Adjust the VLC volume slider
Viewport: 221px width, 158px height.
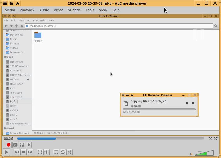click(204, 153)
